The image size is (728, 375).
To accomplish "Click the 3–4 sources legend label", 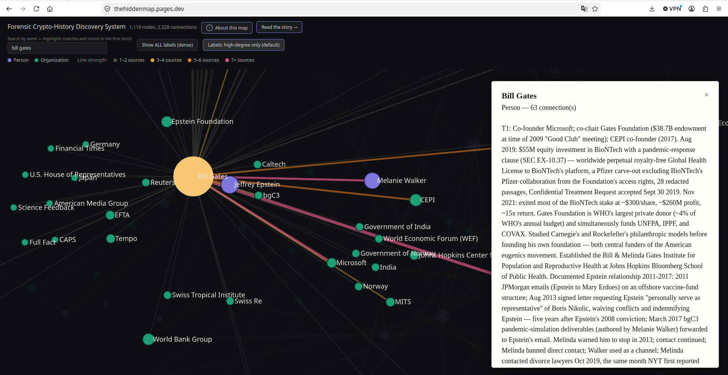I will click(169, 60).
